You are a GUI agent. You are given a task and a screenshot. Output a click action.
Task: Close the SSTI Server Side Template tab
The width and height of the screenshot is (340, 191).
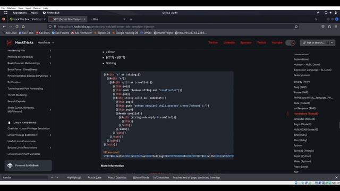pos(84,19)
